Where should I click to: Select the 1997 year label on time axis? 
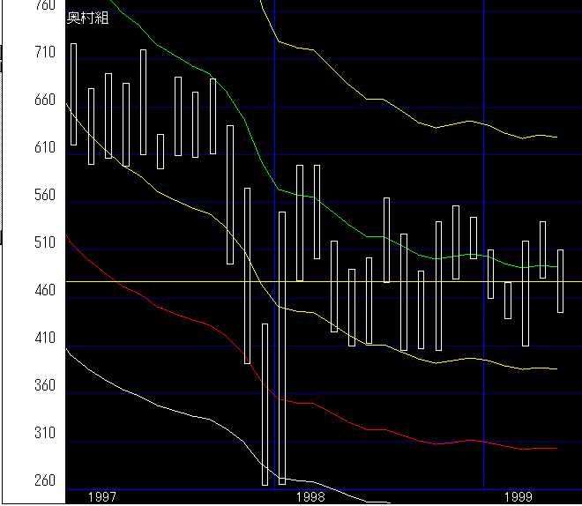(x=102, y=497)
